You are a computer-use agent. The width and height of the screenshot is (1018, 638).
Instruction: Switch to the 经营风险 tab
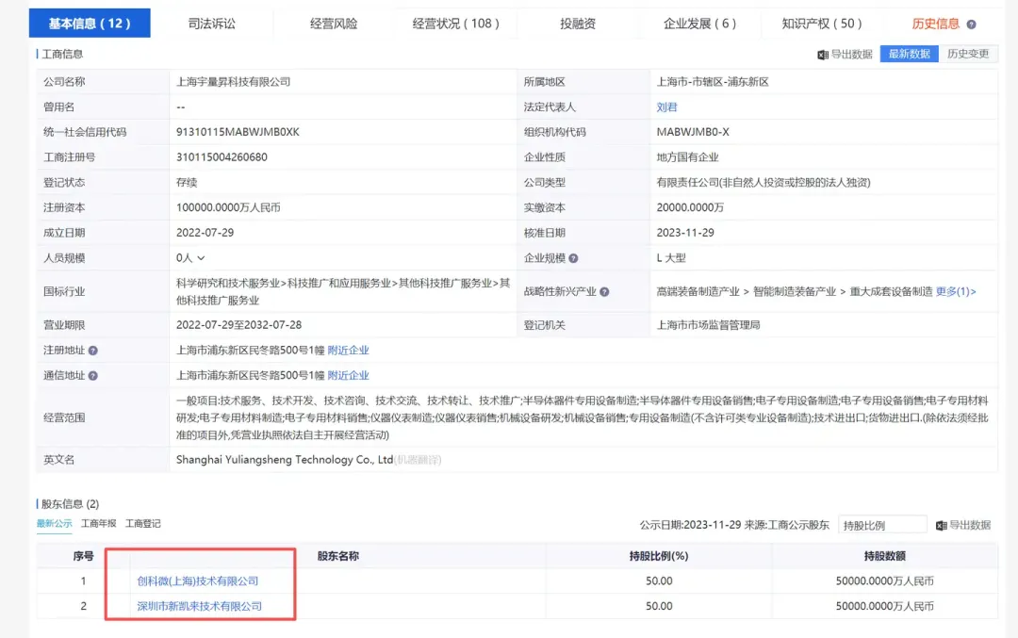(x=334, y=24)
